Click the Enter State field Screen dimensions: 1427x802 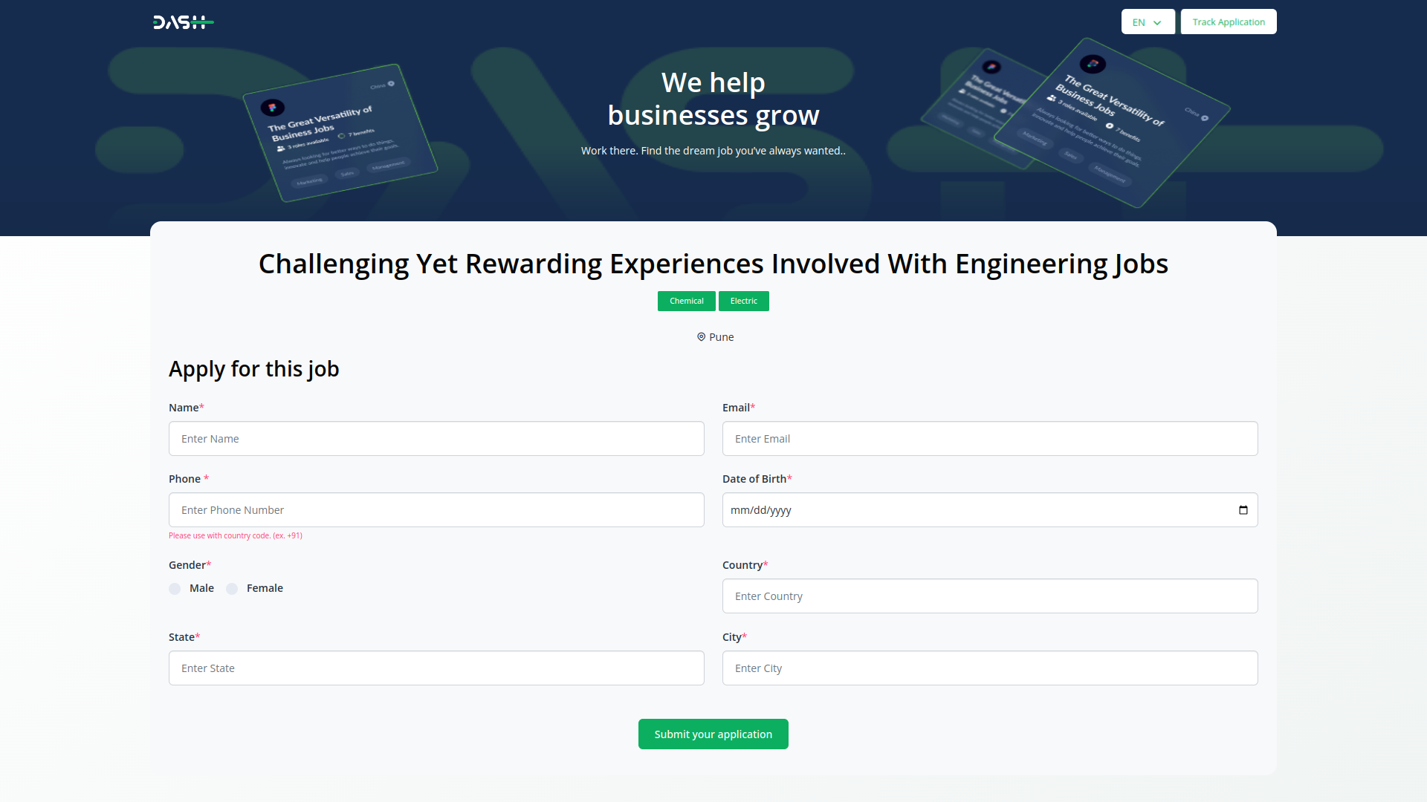click(x=436, y=668)
